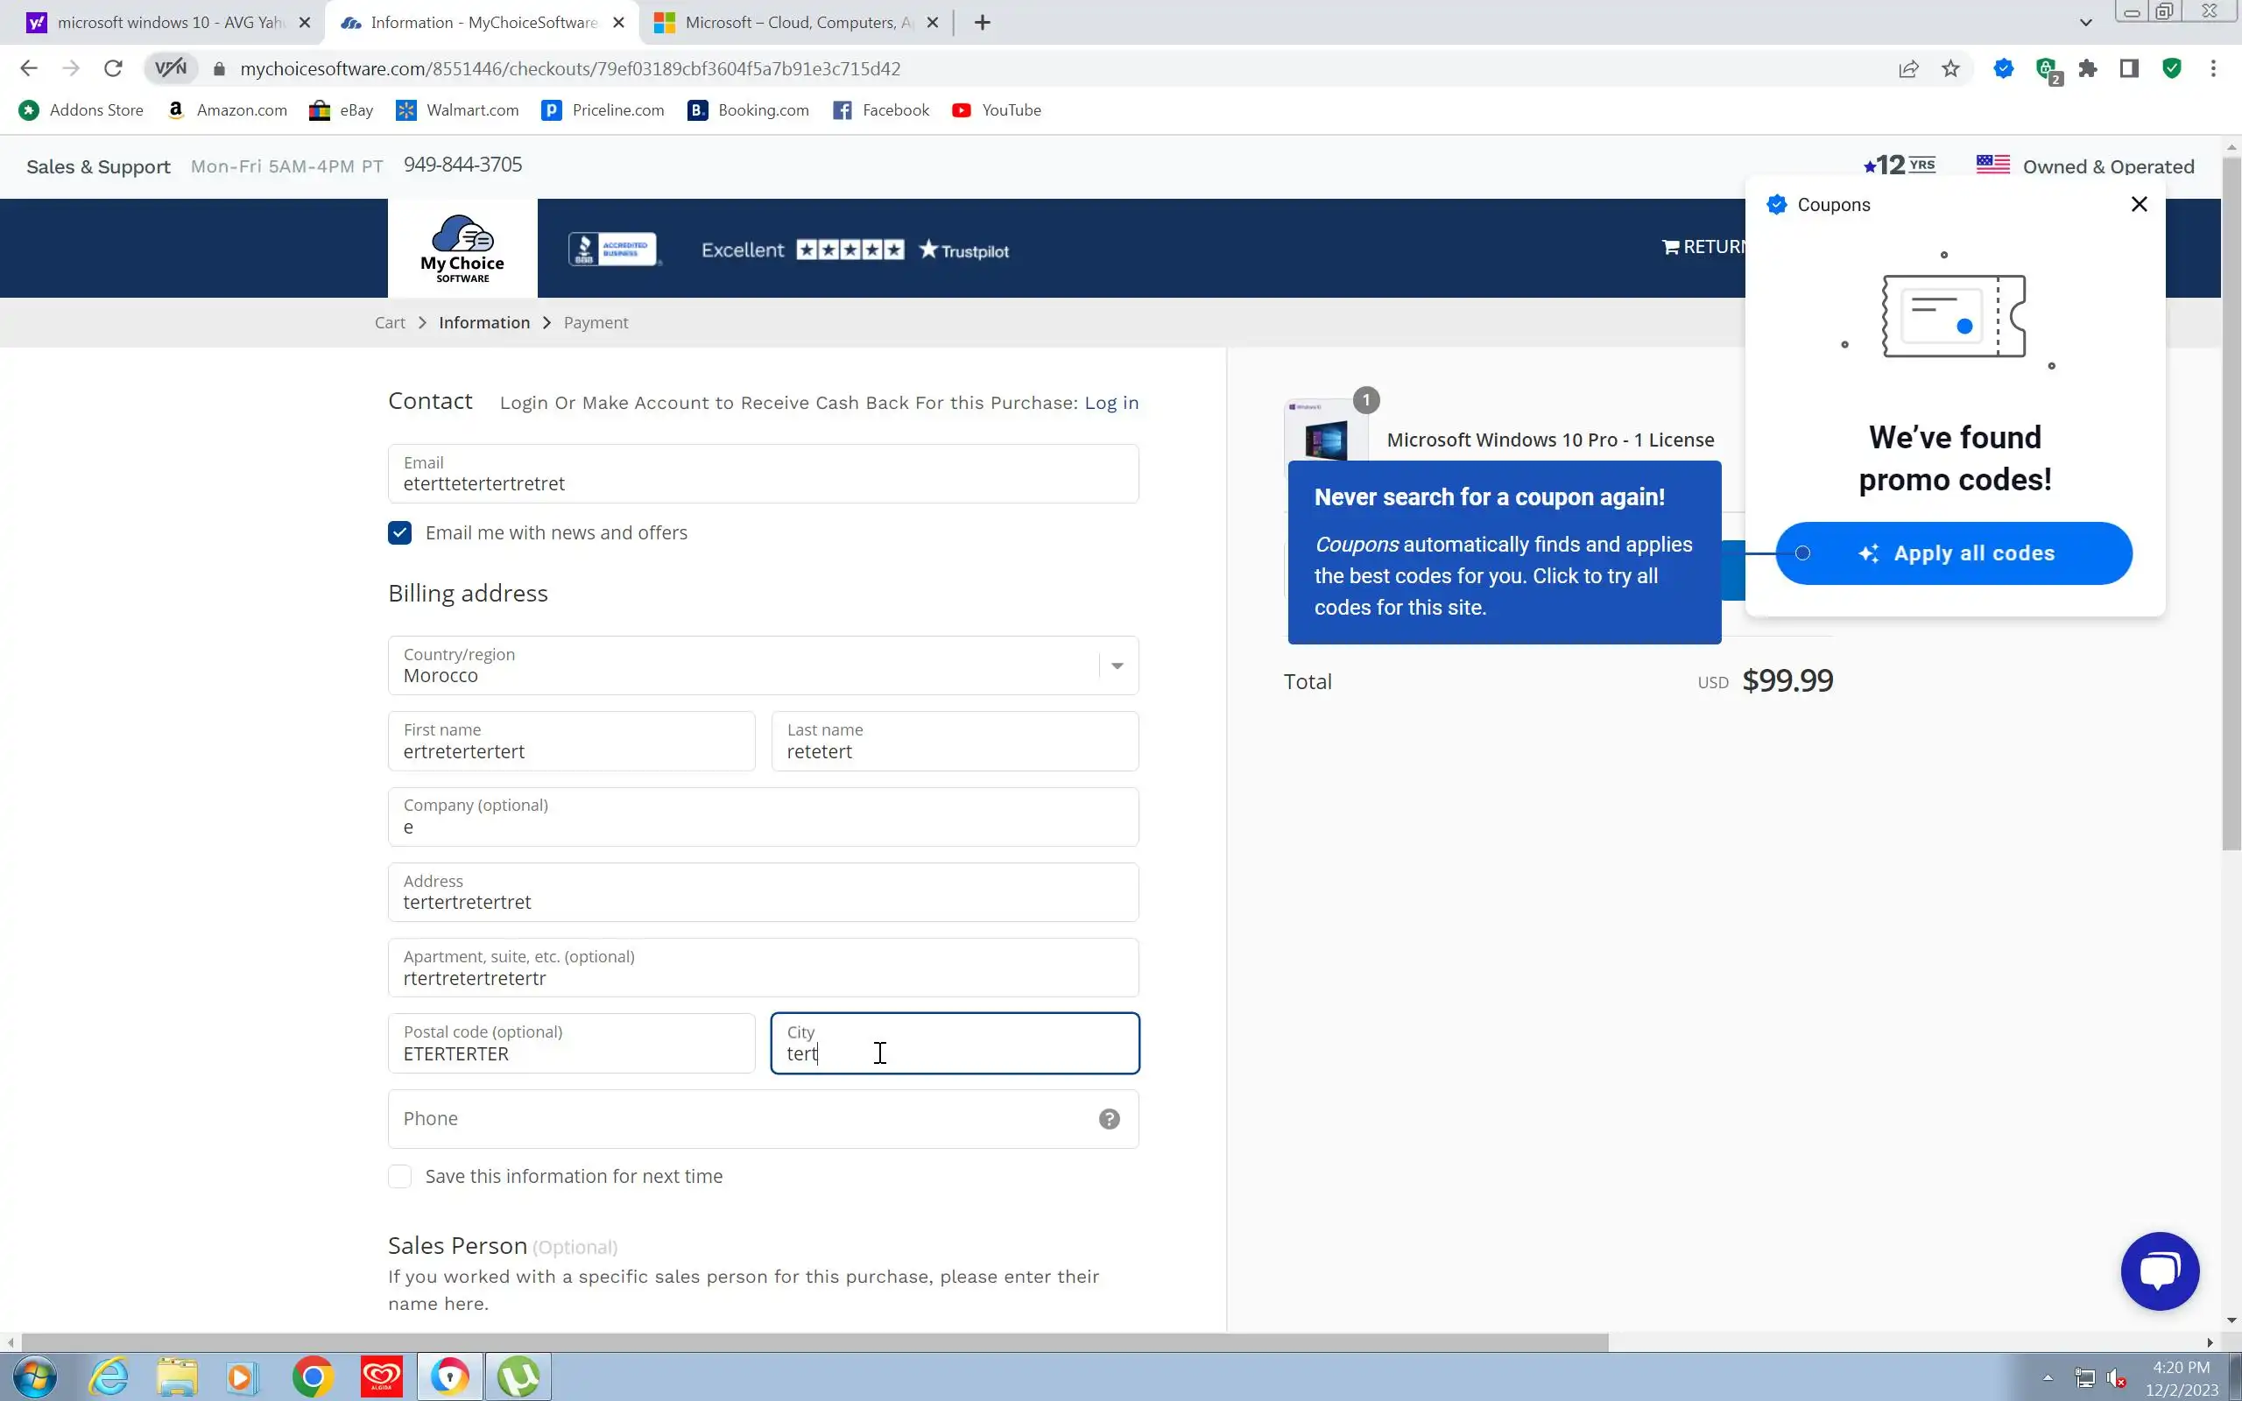Open the Extensions puzzle piece icon
2242x1401 pixels.
(2087, 68)
